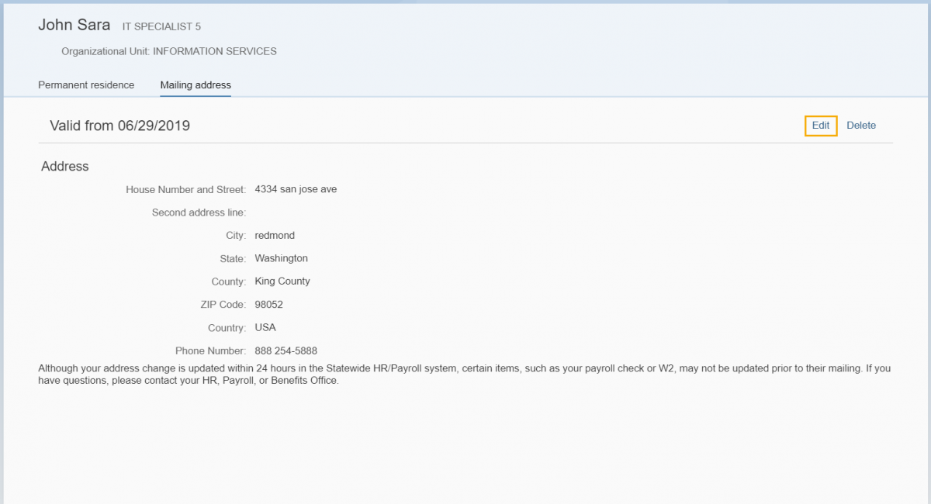Click the employee name John Sara
Image resolution: width=931 pixels, height=504 pixels.
74,26
